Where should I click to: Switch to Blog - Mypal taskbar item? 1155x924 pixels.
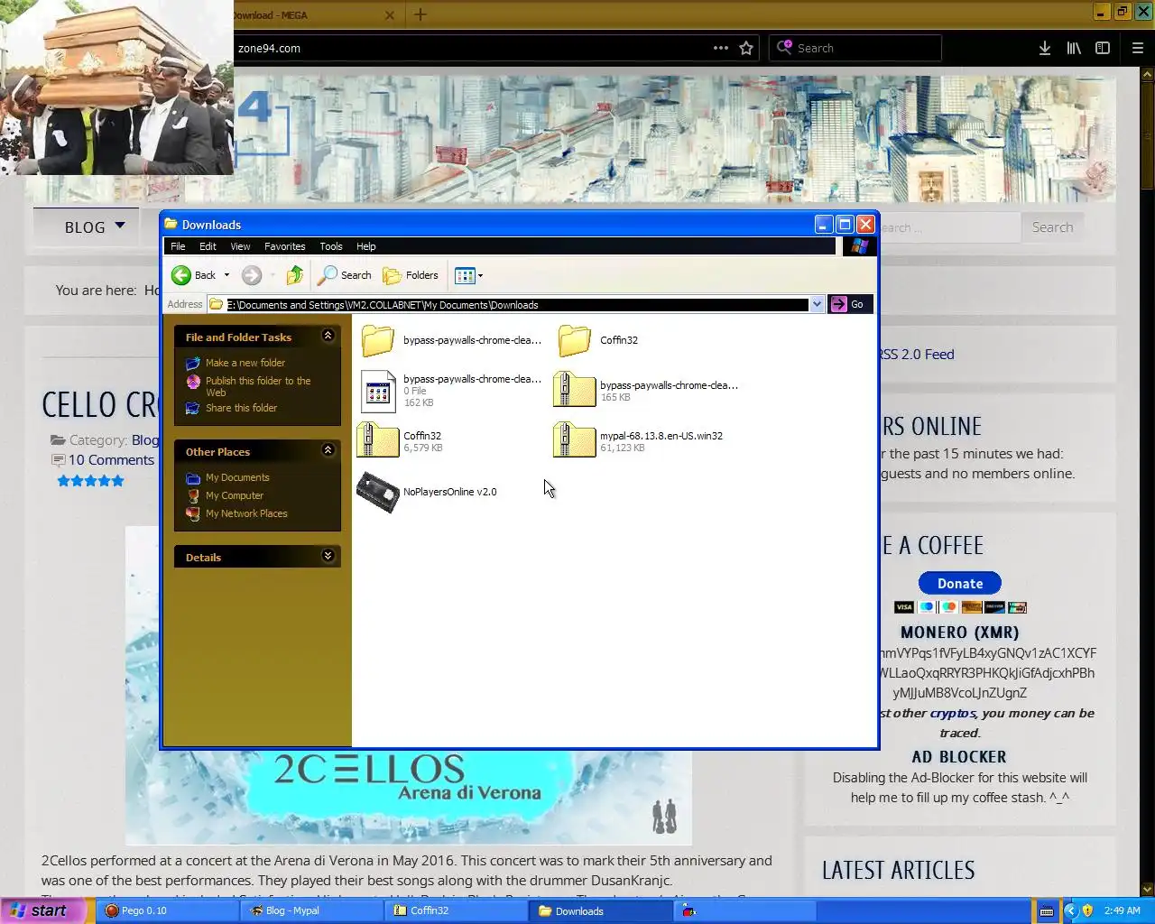click(312, 910)
